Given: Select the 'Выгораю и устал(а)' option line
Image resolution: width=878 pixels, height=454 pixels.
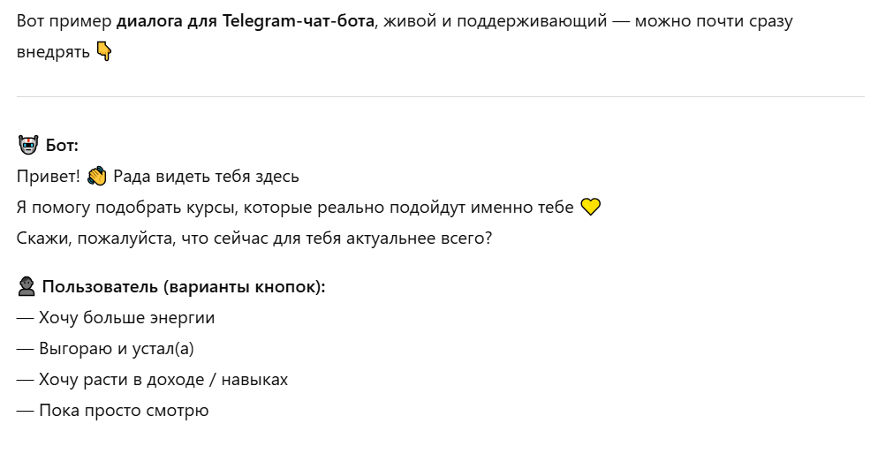Looking at the screenshot, I should 105,349.
